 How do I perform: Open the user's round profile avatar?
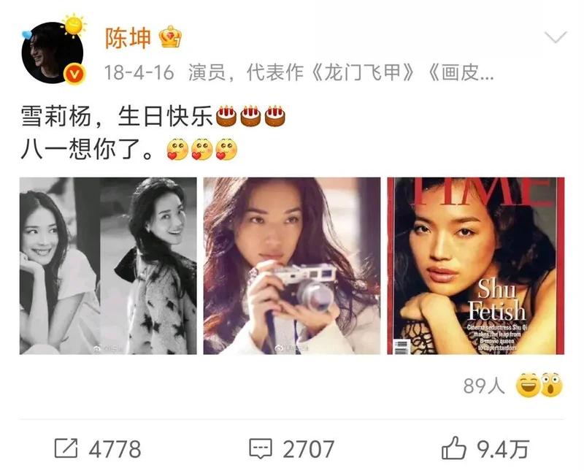tap(52, 53)
